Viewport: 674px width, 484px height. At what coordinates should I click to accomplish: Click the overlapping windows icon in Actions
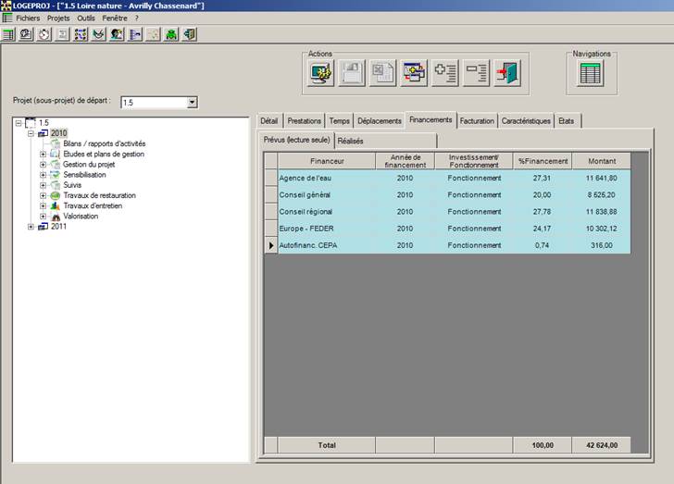pyautogui.click(x=414, y=73)
